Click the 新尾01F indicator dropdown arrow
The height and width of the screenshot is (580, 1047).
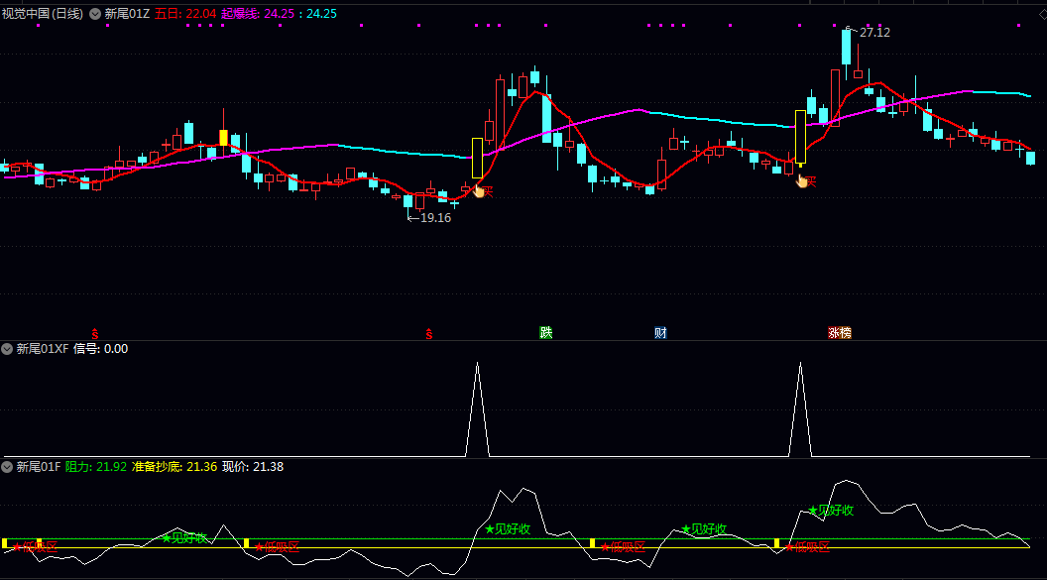(x=7, y=467)
